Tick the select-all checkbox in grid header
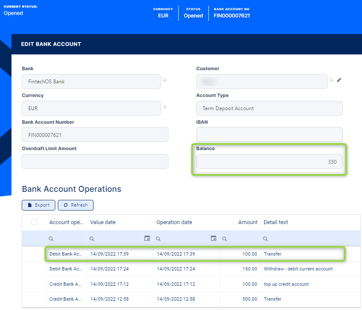The height and width of the screenshot is (310, 362). pyautogui.click(x=34, y=222)
